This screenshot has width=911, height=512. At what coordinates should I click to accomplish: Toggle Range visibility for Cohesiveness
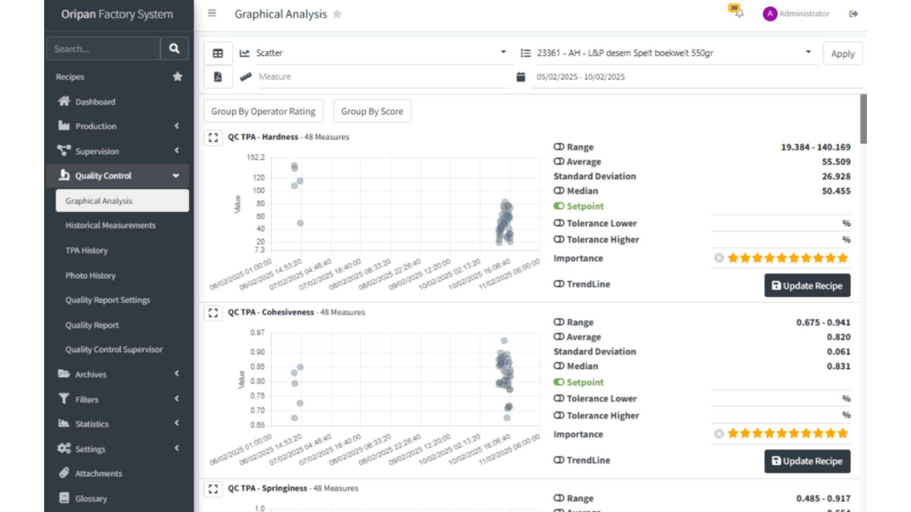(558, 322)
